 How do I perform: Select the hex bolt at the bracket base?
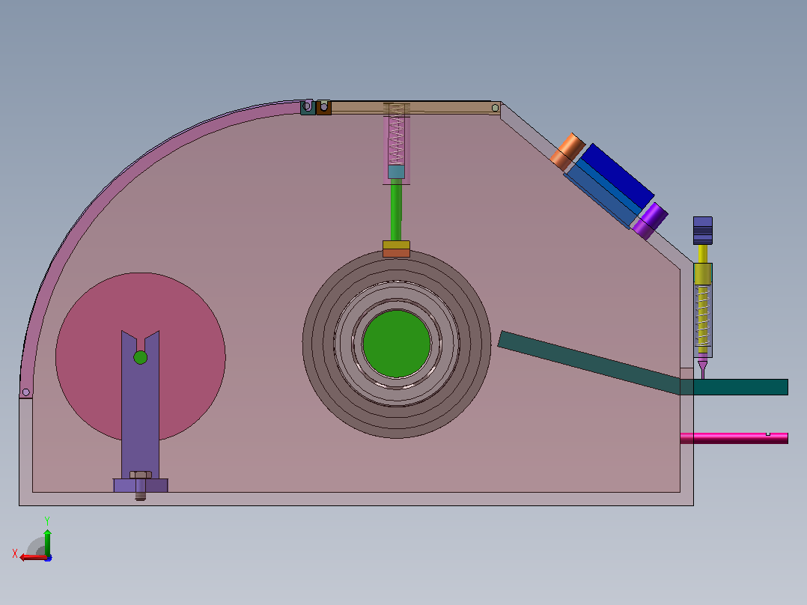point(141,485)
